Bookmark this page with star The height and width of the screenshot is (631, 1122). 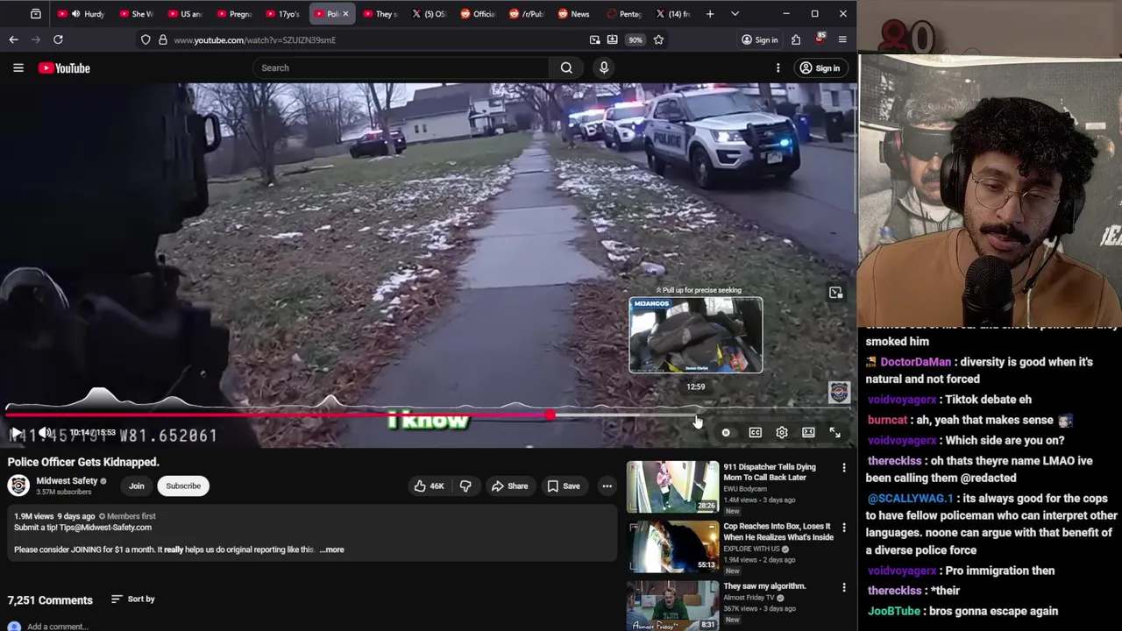pos(658,39)
